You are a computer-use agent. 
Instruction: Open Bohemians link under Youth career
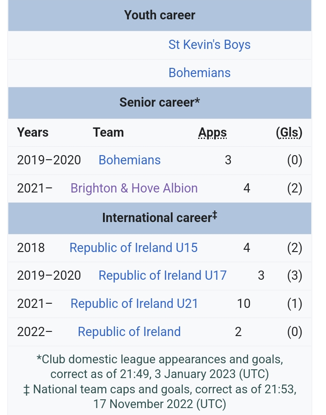(199, 73)
